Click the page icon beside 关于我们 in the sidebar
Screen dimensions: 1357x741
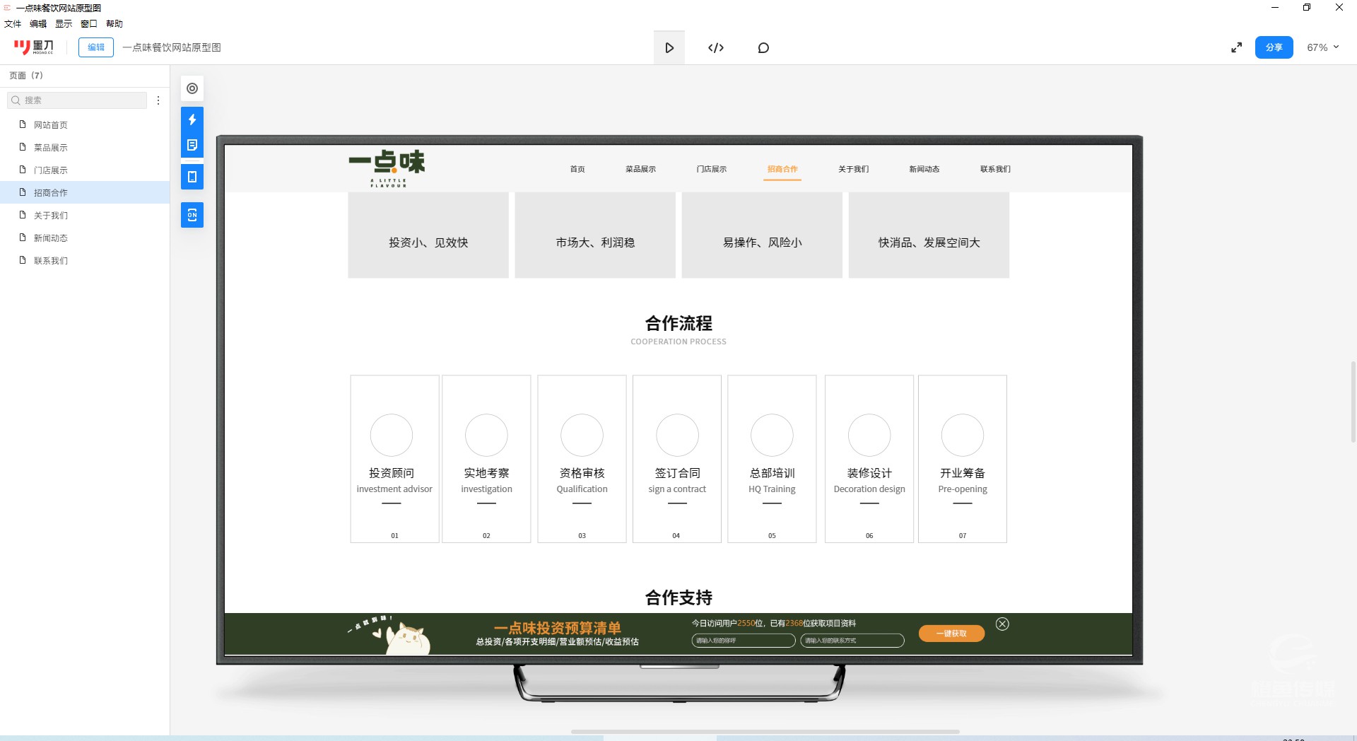pyautogui.click(x=23, y=215)
